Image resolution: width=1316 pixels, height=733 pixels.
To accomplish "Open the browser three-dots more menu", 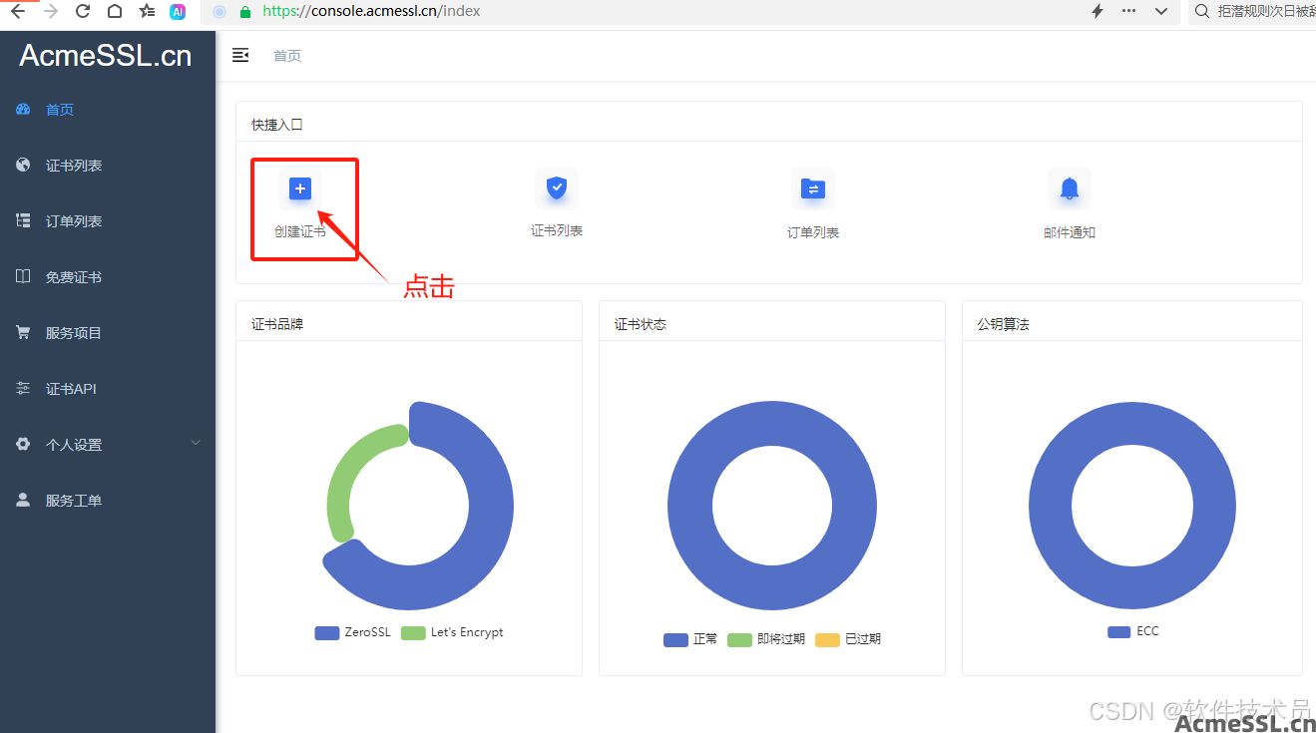I will [x=1129, y=11].
